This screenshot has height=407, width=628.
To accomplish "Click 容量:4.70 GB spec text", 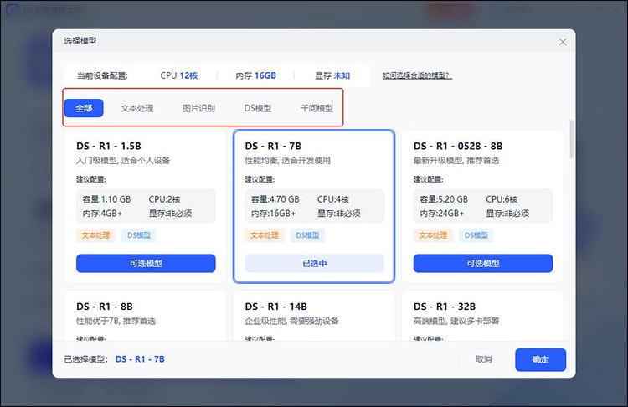I will tap(275, 199).
